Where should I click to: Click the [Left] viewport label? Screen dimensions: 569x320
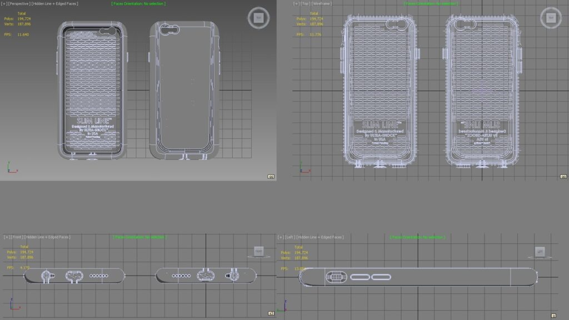click(x=290, y=237)
